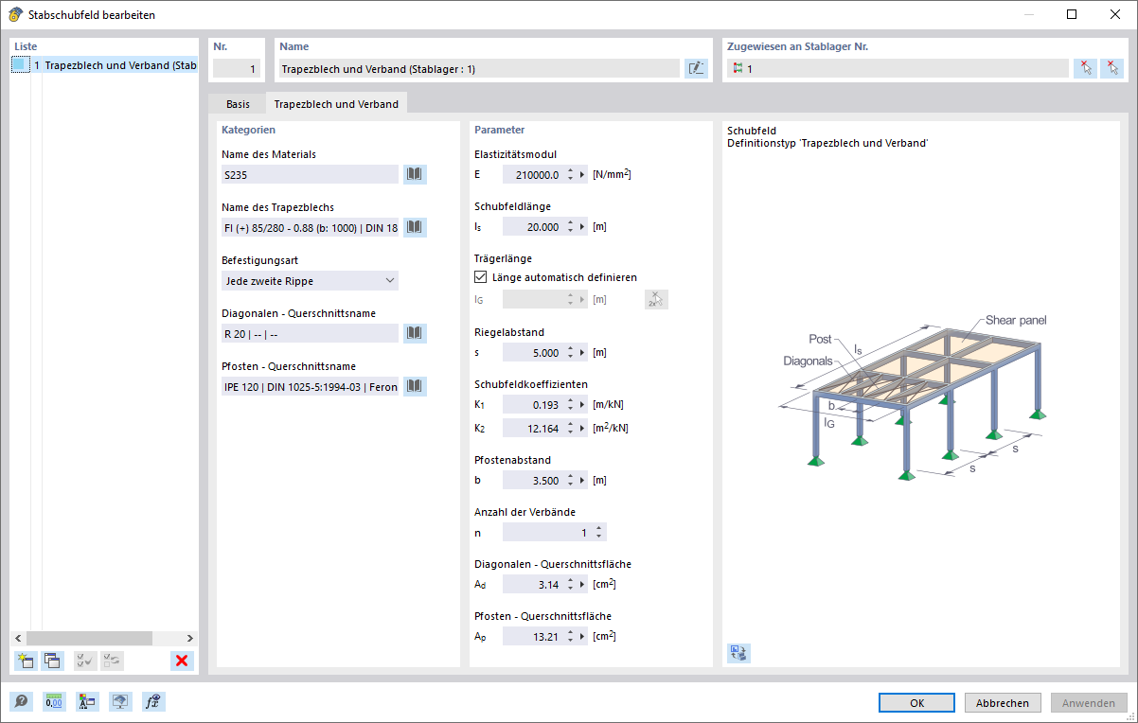Image resolution: width=1138 pixels, height=723 pixels.
Task: Open arrow menu beside Ad cross-section area
Action: [582, 584]
